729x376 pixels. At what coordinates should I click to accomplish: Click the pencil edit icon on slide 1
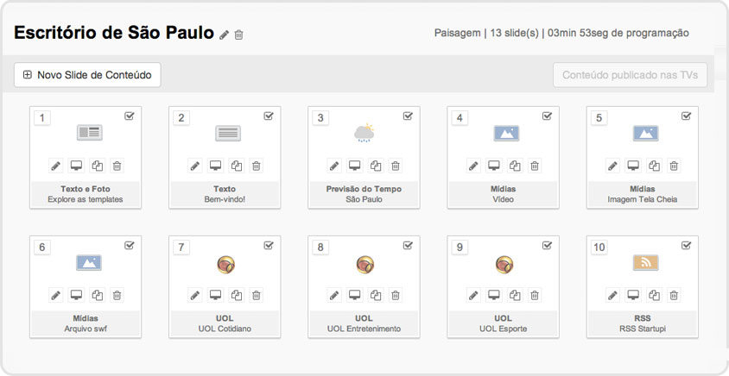[x=56, y=166]
